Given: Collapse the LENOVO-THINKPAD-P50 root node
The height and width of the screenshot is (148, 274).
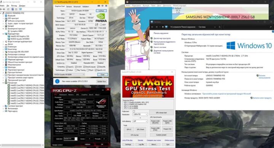Looking at the screenshot, I should pos(1,13).
